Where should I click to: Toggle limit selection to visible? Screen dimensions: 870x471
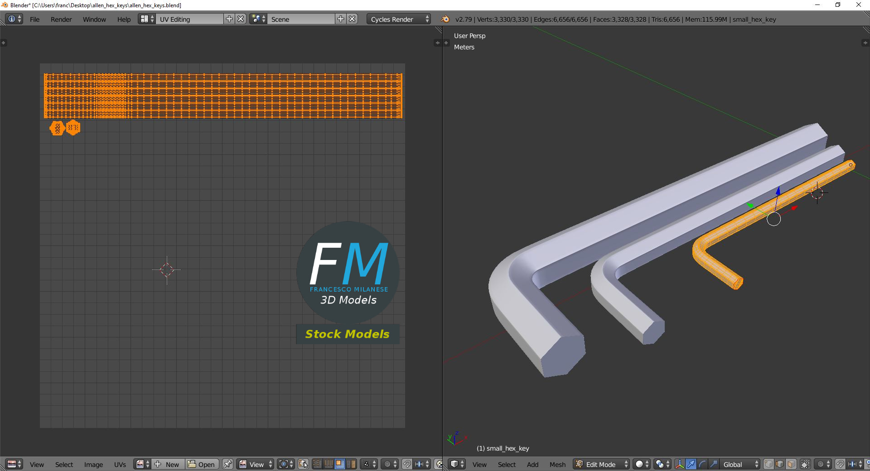pos(805,464)
